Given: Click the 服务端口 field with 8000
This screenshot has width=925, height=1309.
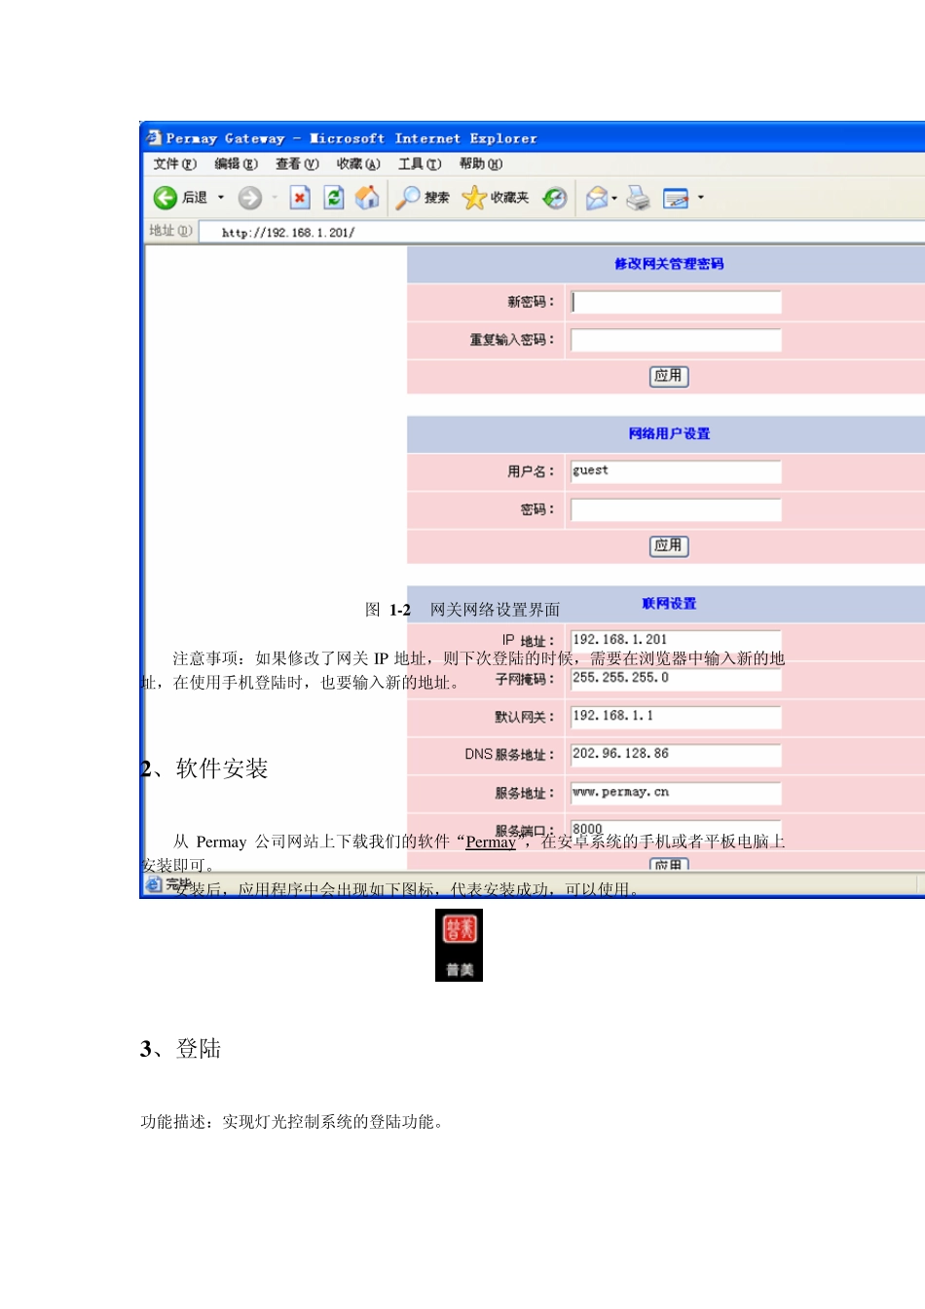Looking at the screenshot, I should [676, 830].
